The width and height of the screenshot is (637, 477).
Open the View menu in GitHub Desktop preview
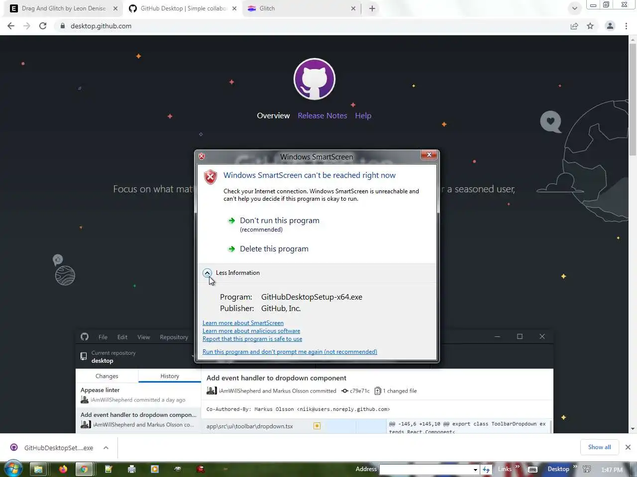[x=144, y=337]
